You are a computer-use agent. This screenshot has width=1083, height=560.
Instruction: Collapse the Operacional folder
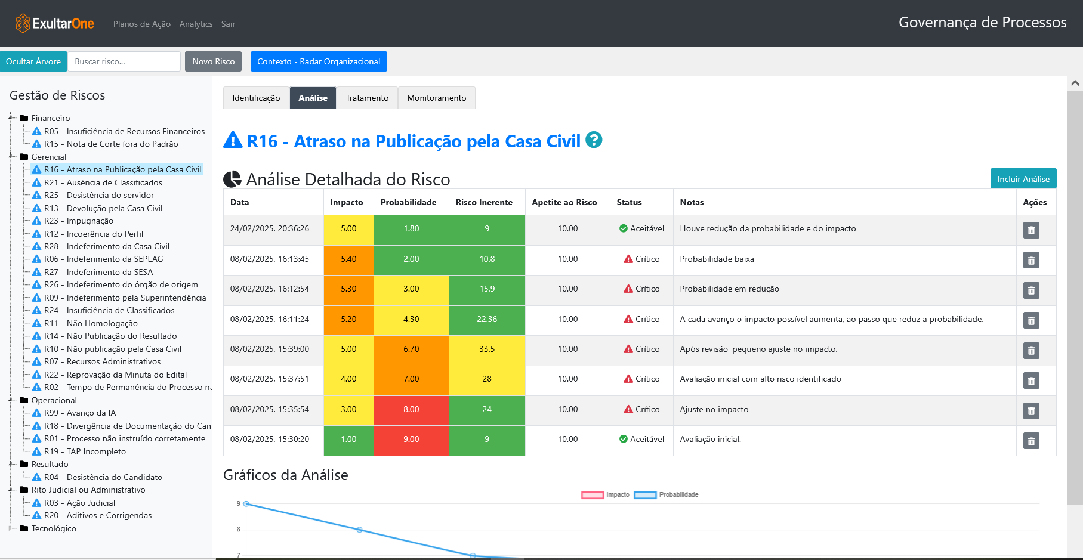(x=22, y=400)
